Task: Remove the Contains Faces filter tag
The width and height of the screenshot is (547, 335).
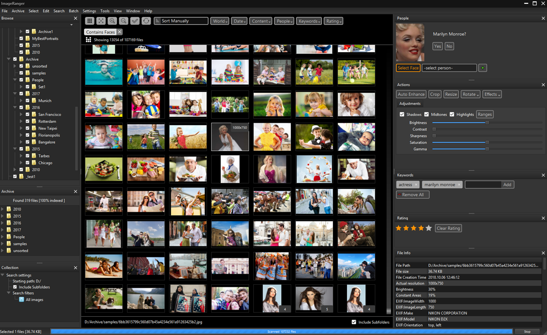Action: pyautogui.click(x=120, y=32)
